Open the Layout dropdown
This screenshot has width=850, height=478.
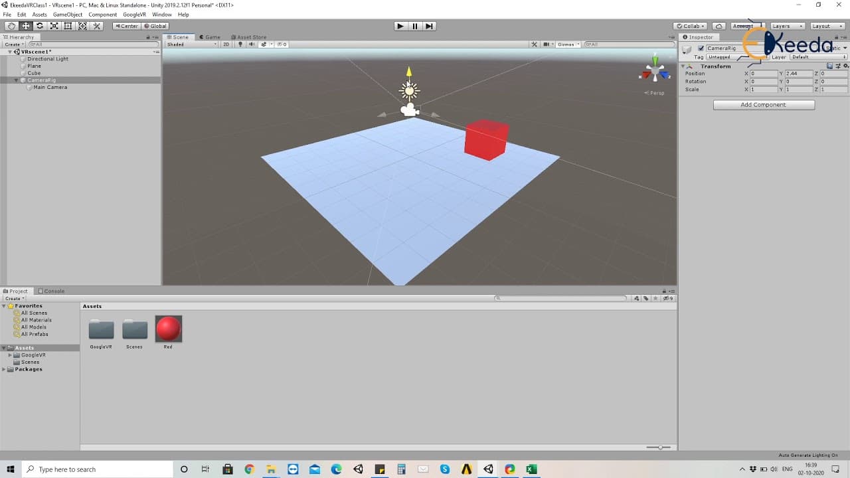(x=827, y=26)
